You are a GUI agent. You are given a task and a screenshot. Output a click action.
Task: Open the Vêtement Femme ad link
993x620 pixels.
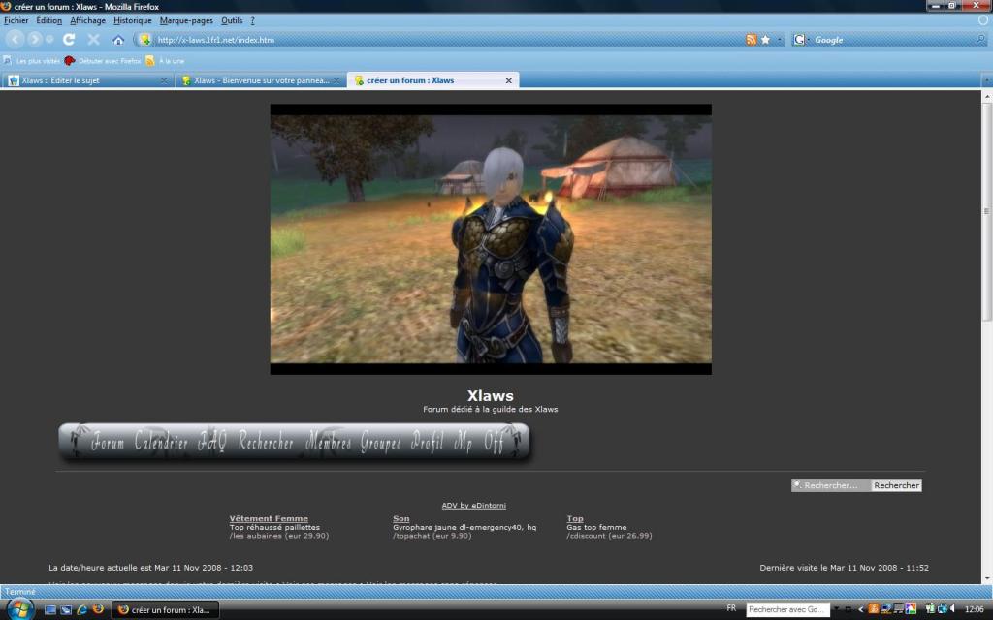tap(269, 519)
